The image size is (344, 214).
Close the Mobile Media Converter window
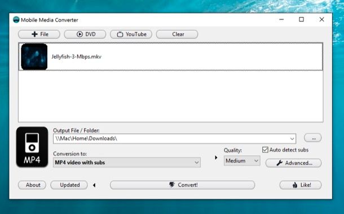click(x=321, y=20)
